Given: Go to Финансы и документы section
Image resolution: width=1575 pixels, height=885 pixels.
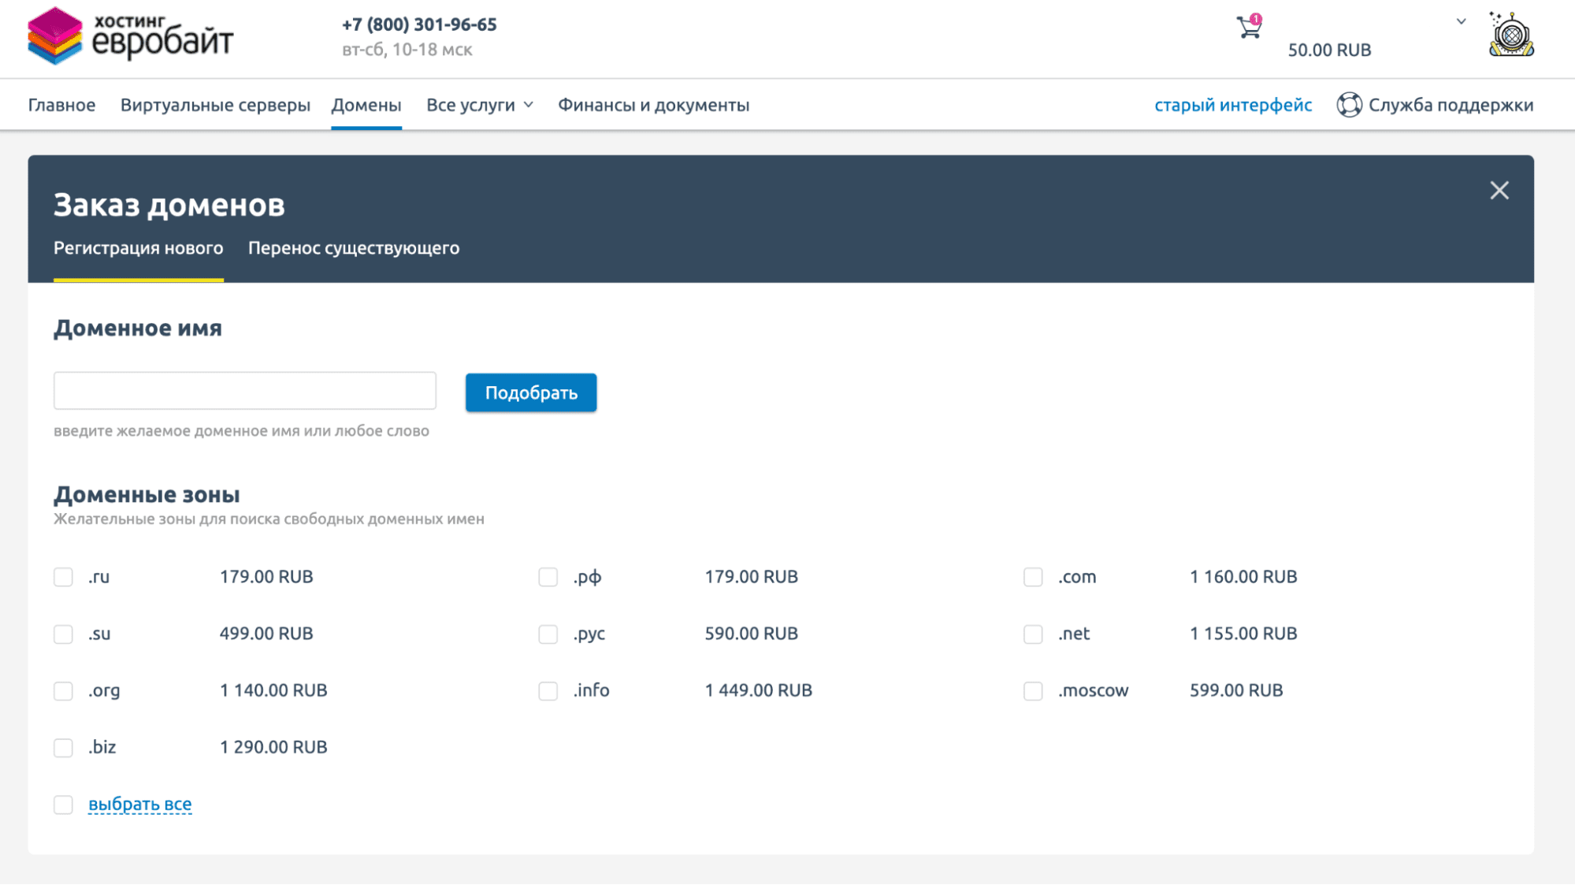Looking at the screenshot, I should tap(653, 105).
